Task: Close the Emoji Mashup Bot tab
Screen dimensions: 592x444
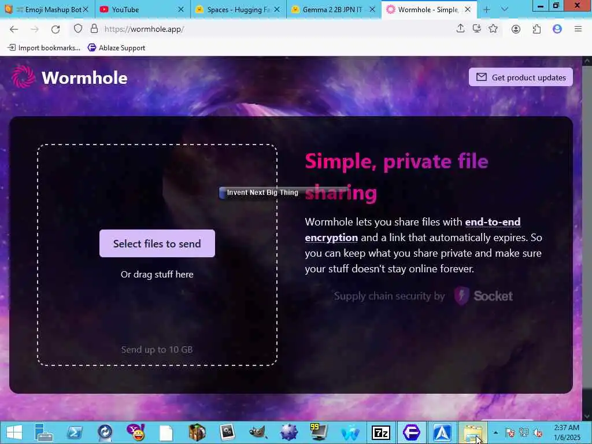Action: (x=86, y=9)
